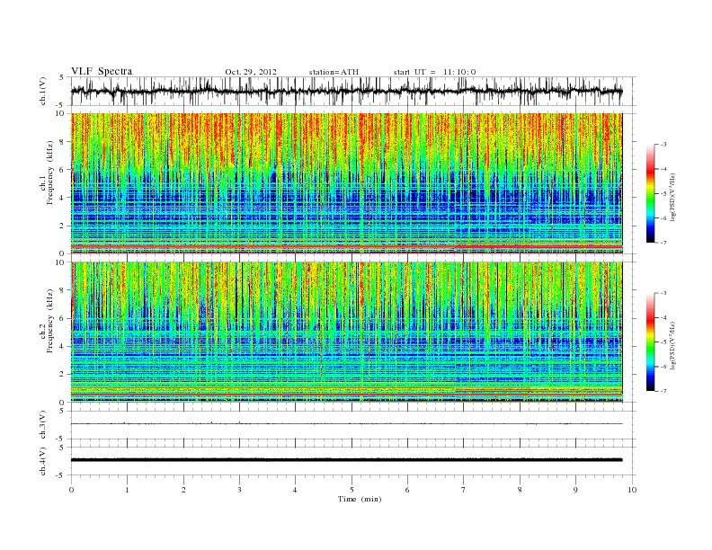Click the ch.4 voltage waveform trace

347,460
